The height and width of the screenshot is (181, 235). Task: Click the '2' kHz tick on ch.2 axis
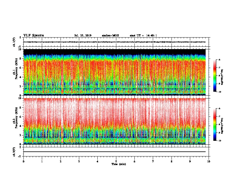click(x=21, y=135)
